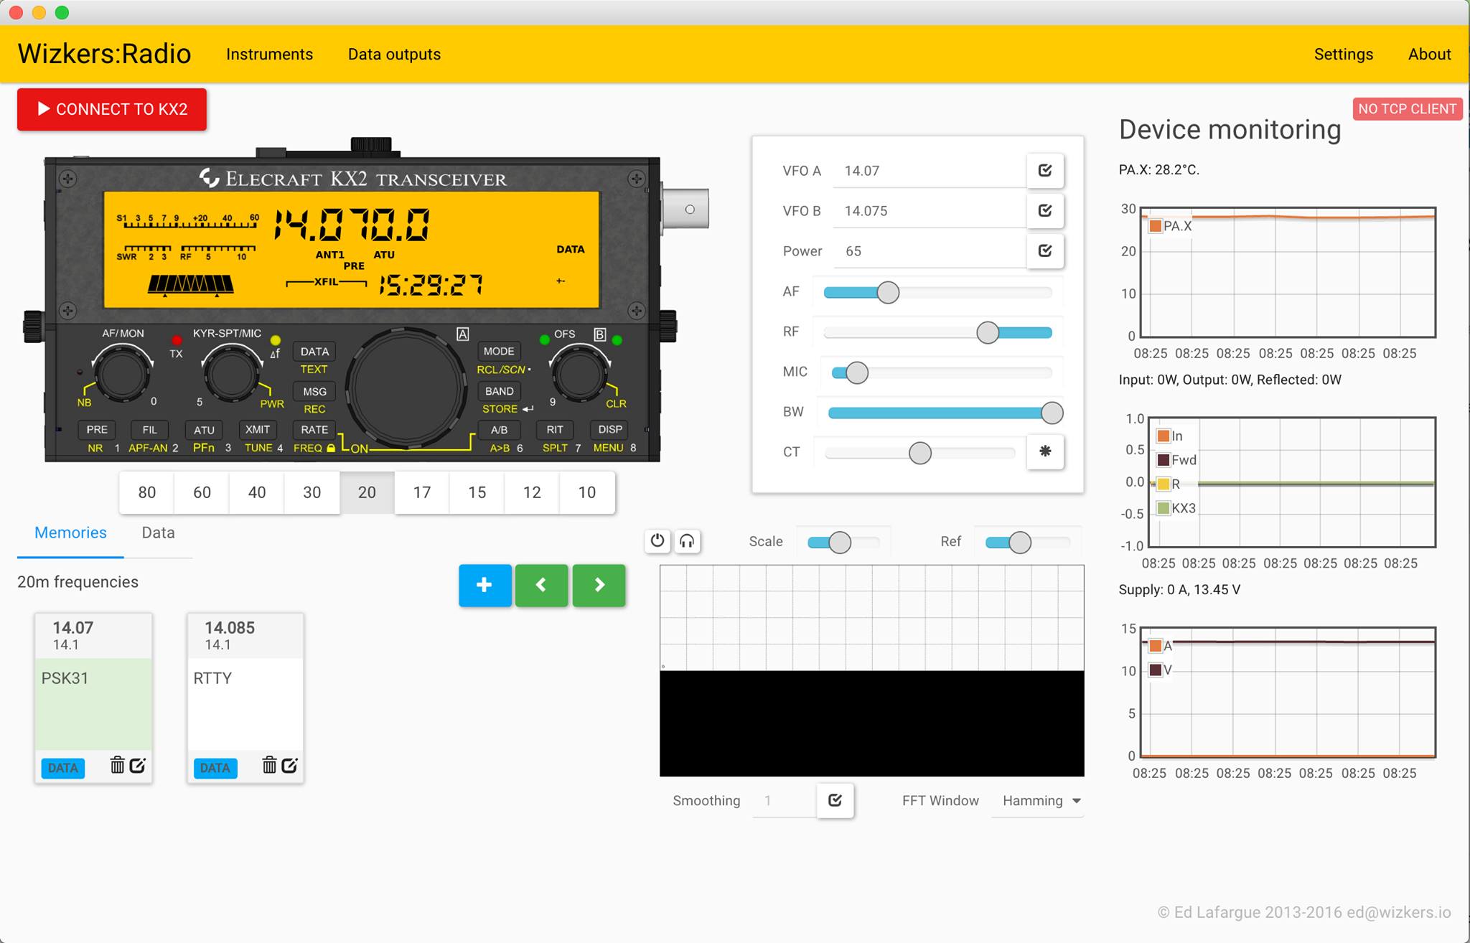Click the OFS/B knob on radio
Image resolution: width=1470 pixels, height=943 pixels.
coord(579,373)
